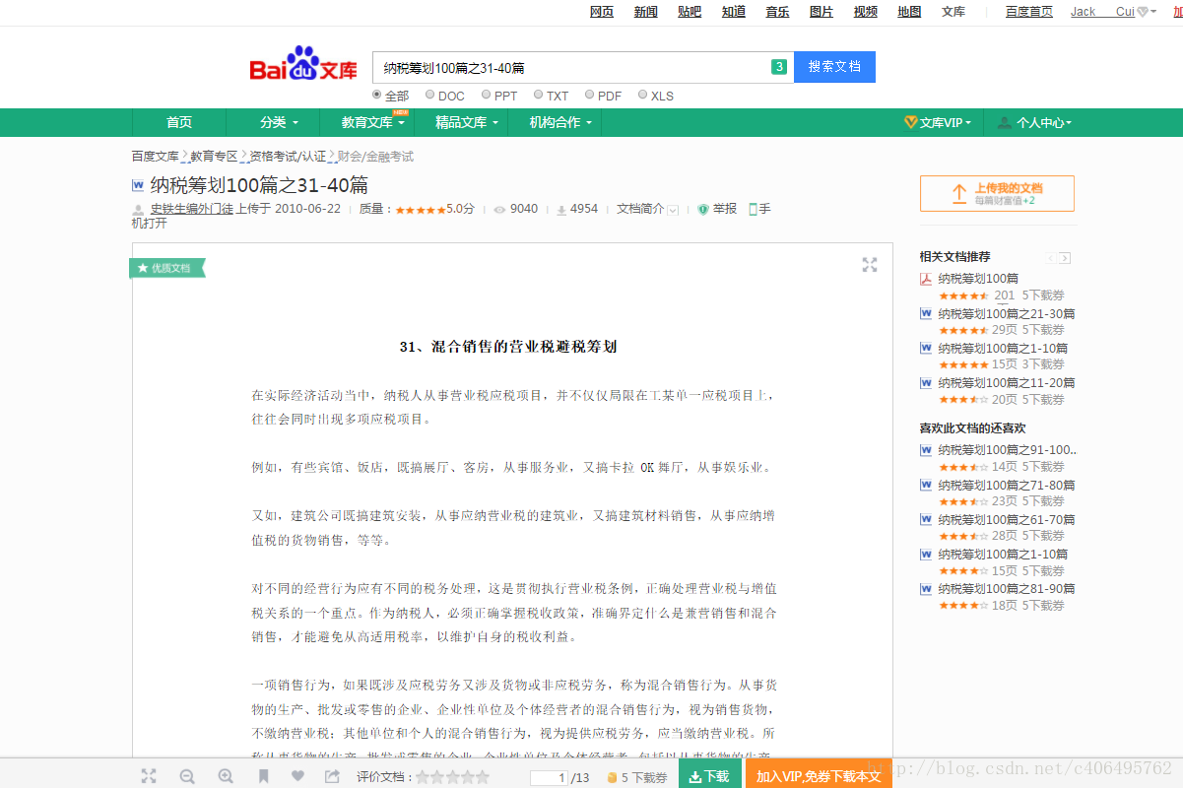
Task: Open uploader 史铁生编外门徒 profile link
Action: pos(191,209)
